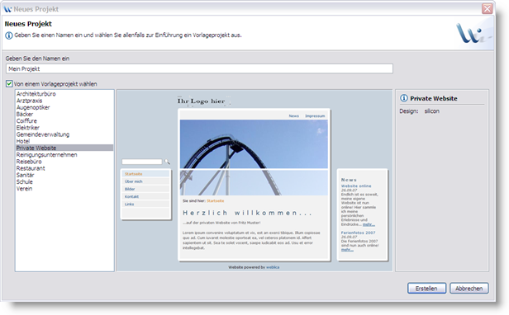Screen dimensions: 509x315
Task: Click the Abbrechen button
Action: click(x=469, y=288)
